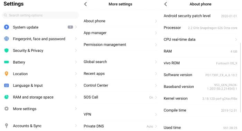
Task: Expand CPU real-time data chevron
Action: click(236, 39)
